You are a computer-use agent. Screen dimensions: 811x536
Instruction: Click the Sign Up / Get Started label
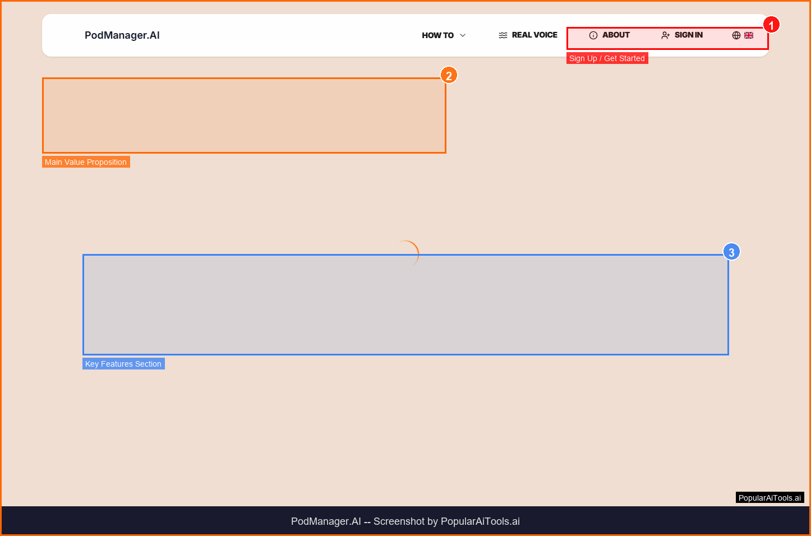tap(607, 58)
